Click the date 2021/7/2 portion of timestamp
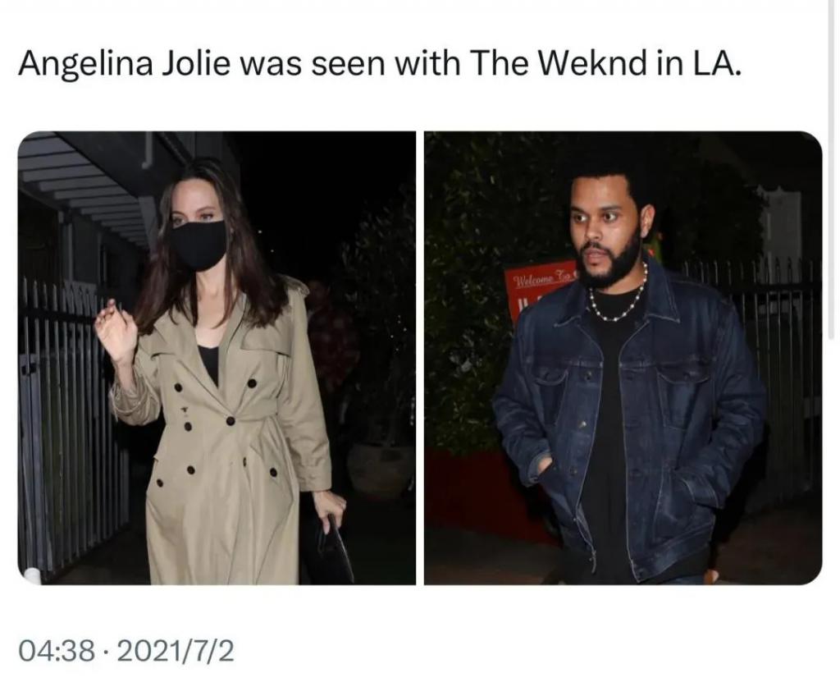This screenshot has height=687, width=840. click(175, 651)
